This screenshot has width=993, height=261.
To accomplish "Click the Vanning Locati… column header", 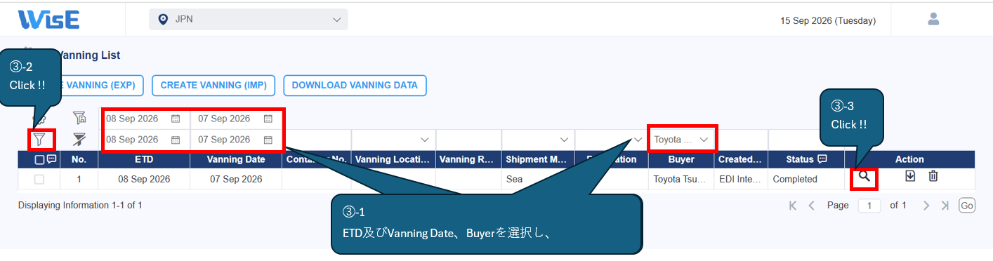I will (x=393, y=159).
